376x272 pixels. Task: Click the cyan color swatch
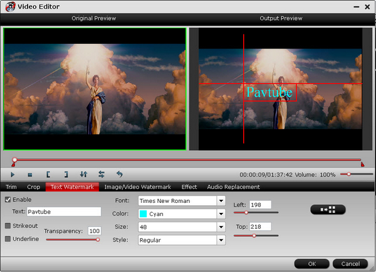click(x=143, y=214)
